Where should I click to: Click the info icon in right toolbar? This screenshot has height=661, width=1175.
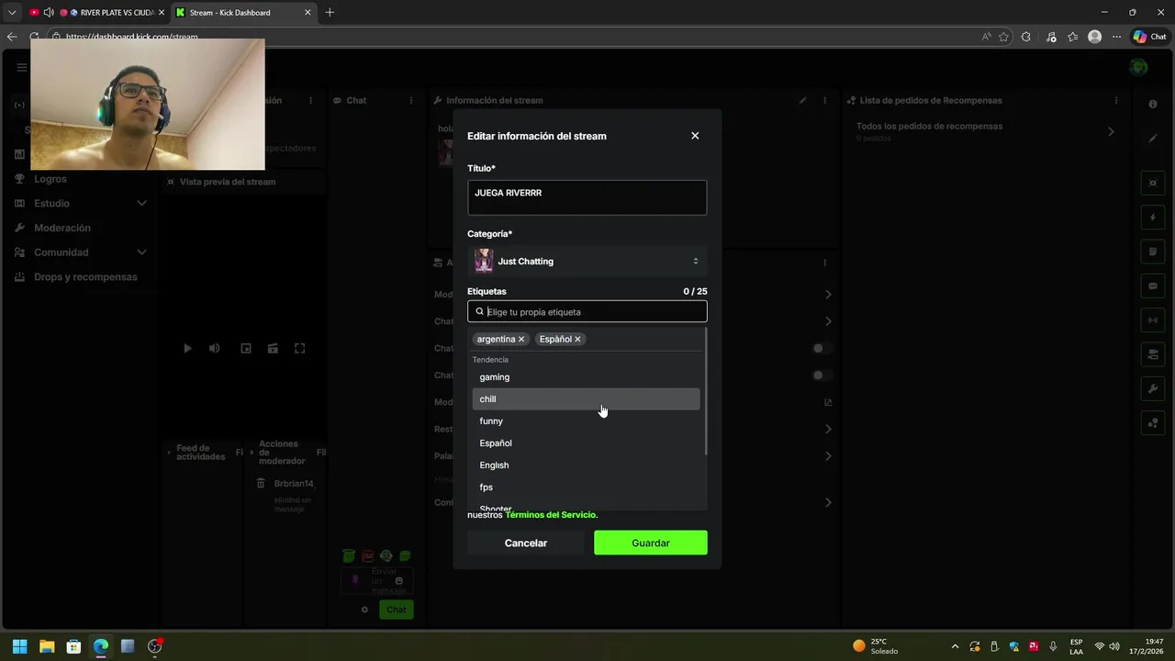click(1153, 104)
